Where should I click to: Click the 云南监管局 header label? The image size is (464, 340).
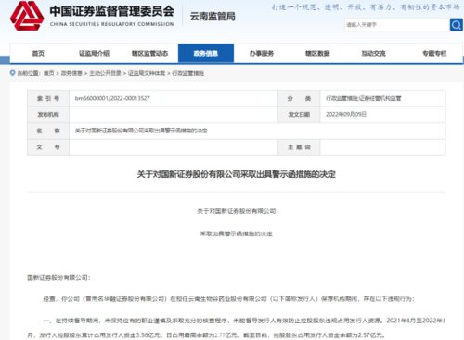click(213, 16)
